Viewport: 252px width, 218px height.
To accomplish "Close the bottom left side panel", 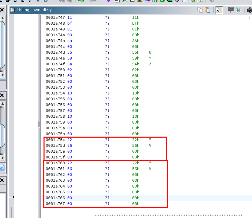I will point(2,180).
